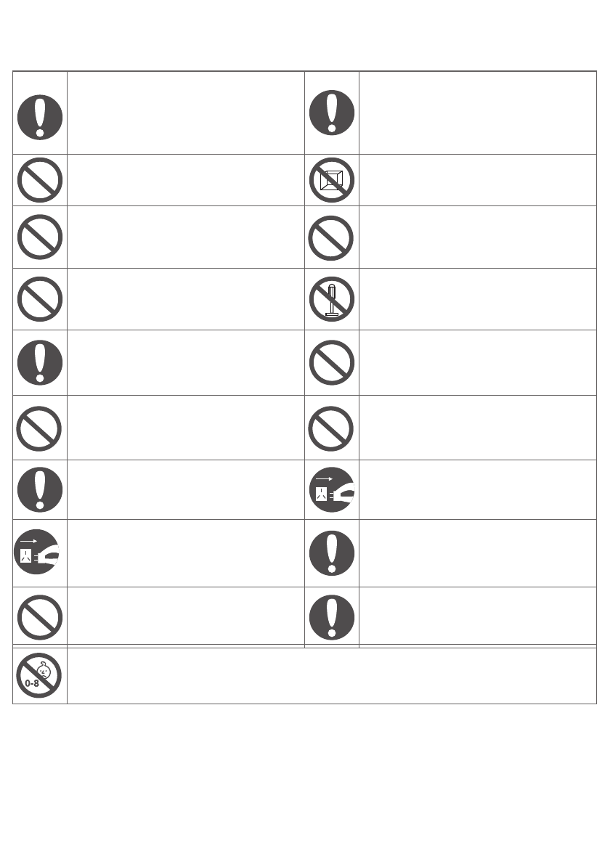Click prohibition icon left of the crossed-out box

[x=40, y=179]
